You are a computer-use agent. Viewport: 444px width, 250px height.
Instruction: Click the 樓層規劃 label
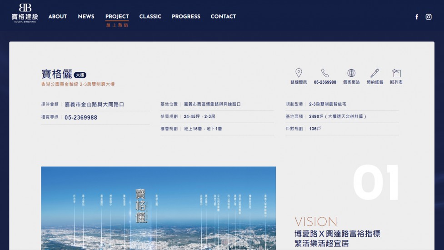click(169, 129)
